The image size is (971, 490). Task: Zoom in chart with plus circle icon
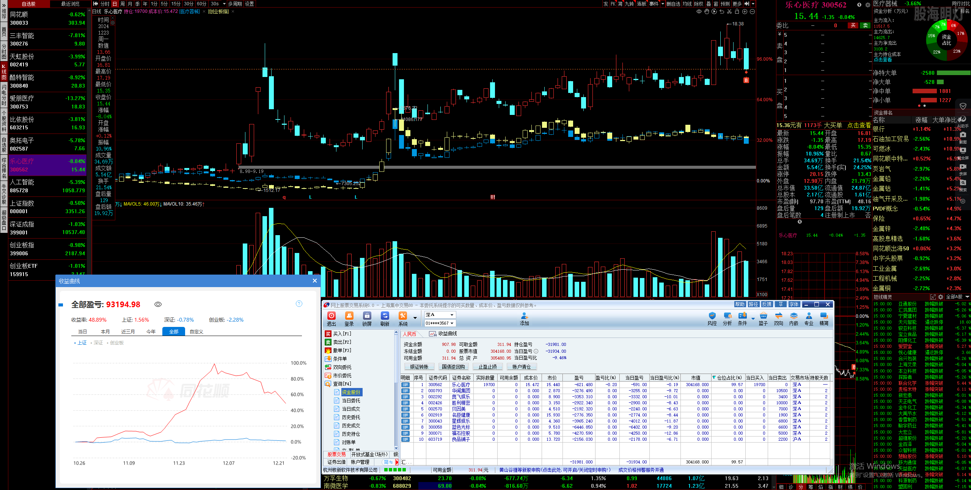point(745,11)
